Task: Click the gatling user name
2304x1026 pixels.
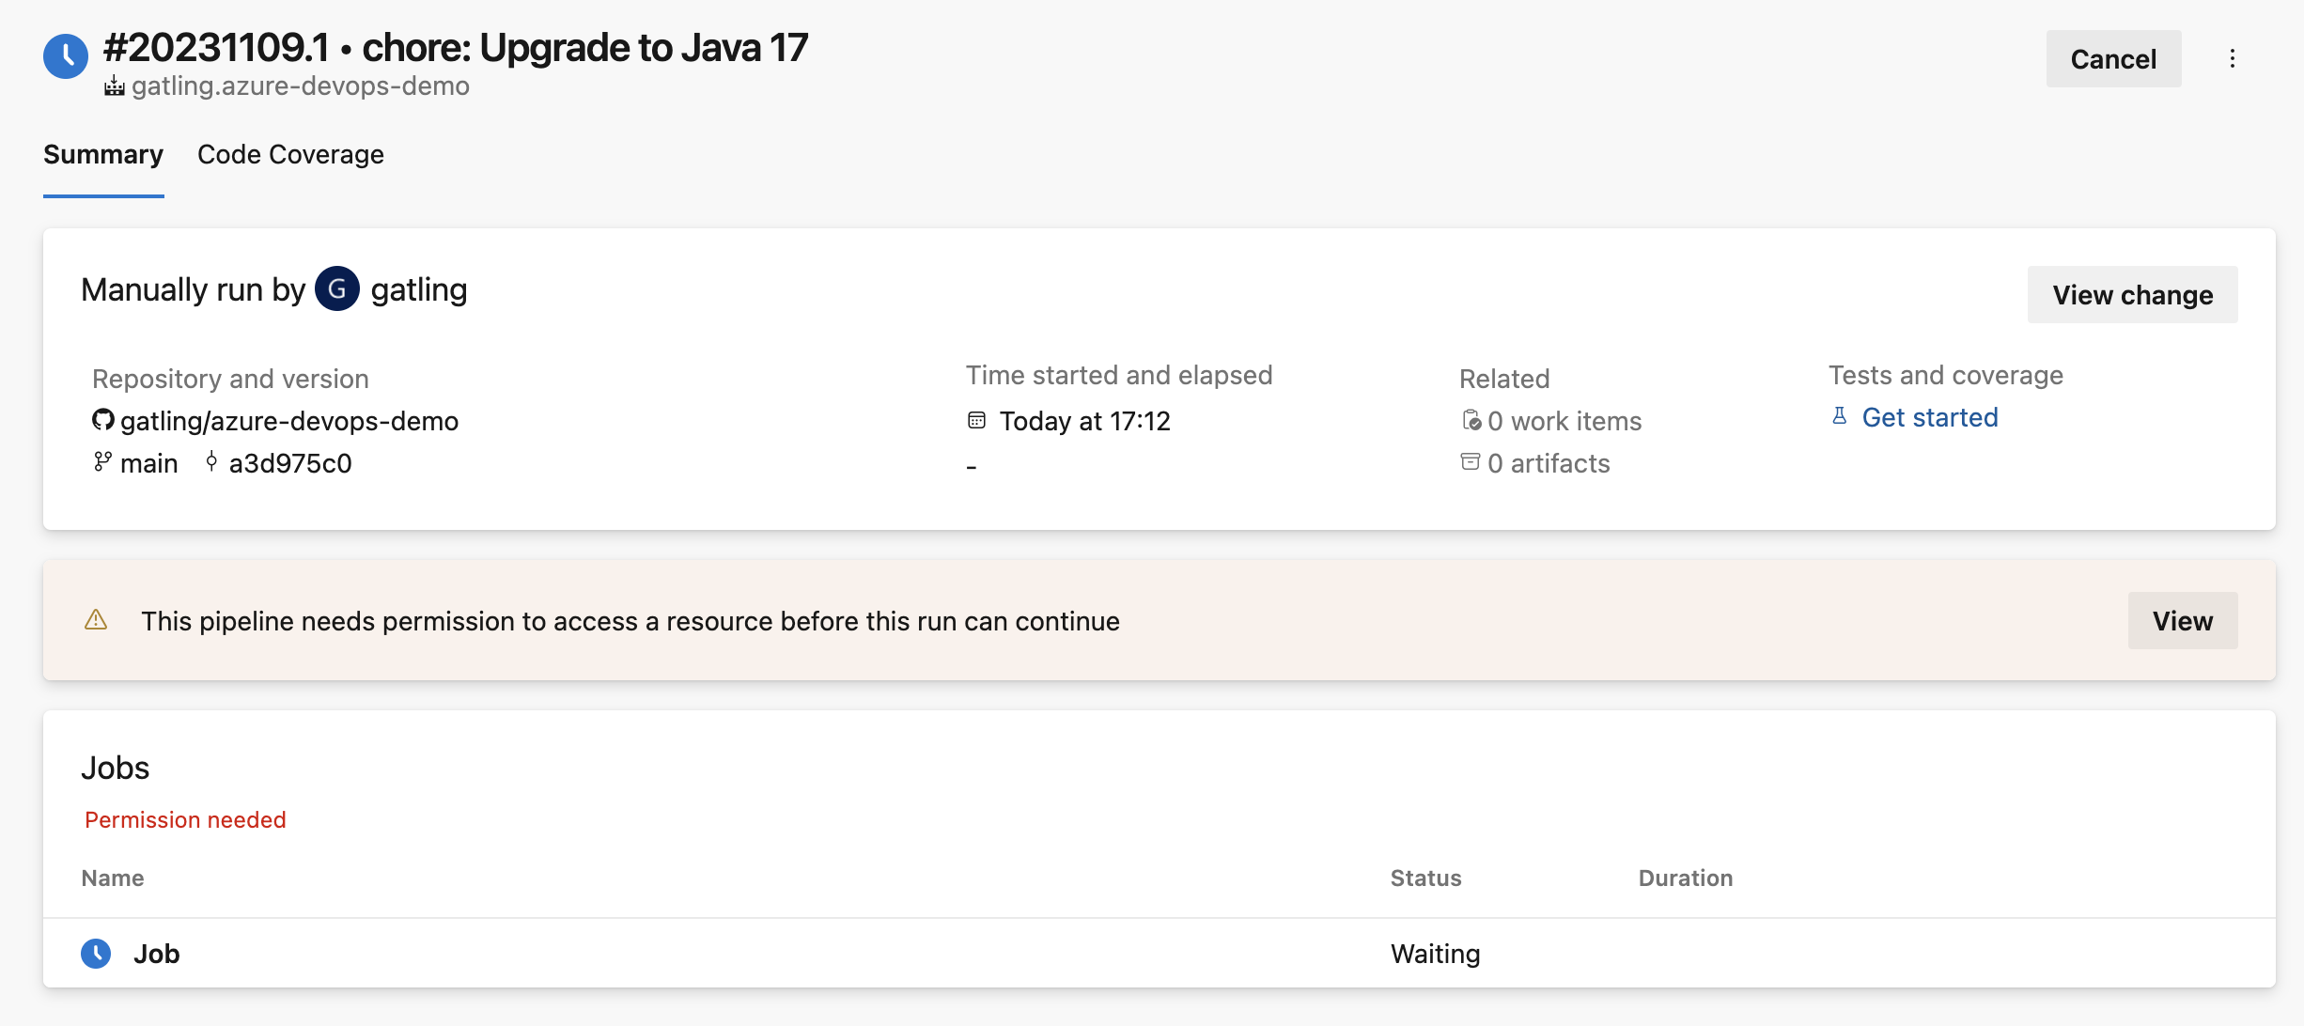Action: pyautogui.click(x=419, y=290)
